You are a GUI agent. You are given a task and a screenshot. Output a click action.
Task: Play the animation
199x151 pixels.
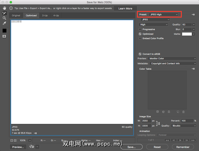click(x=180, y=140)
